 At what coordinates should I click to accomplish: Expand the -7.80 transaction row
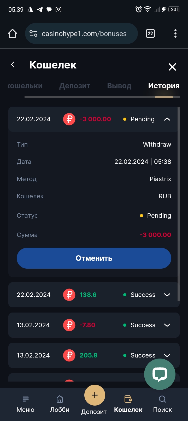pyautogui.click(x=167, y=325)
